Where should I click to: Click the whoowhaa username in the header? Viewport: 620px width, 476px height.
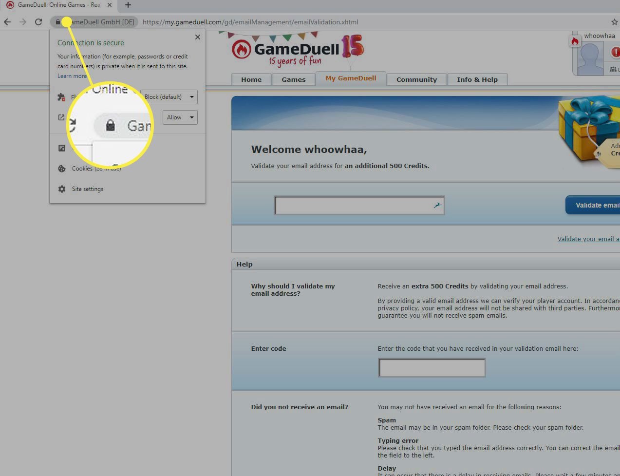click(x=600, y=36)
